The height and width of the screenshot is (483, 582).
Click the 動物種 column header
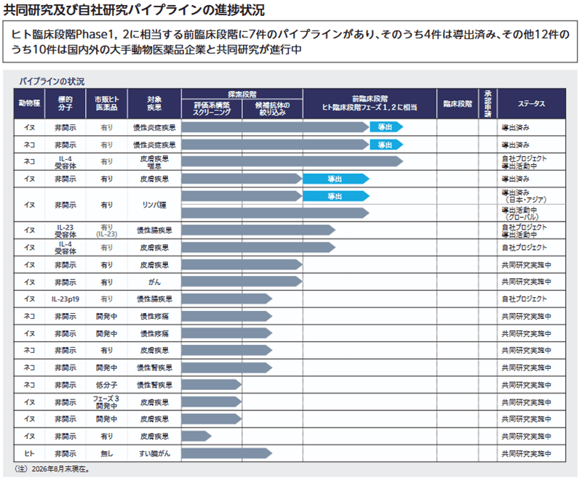click(29, 103)
